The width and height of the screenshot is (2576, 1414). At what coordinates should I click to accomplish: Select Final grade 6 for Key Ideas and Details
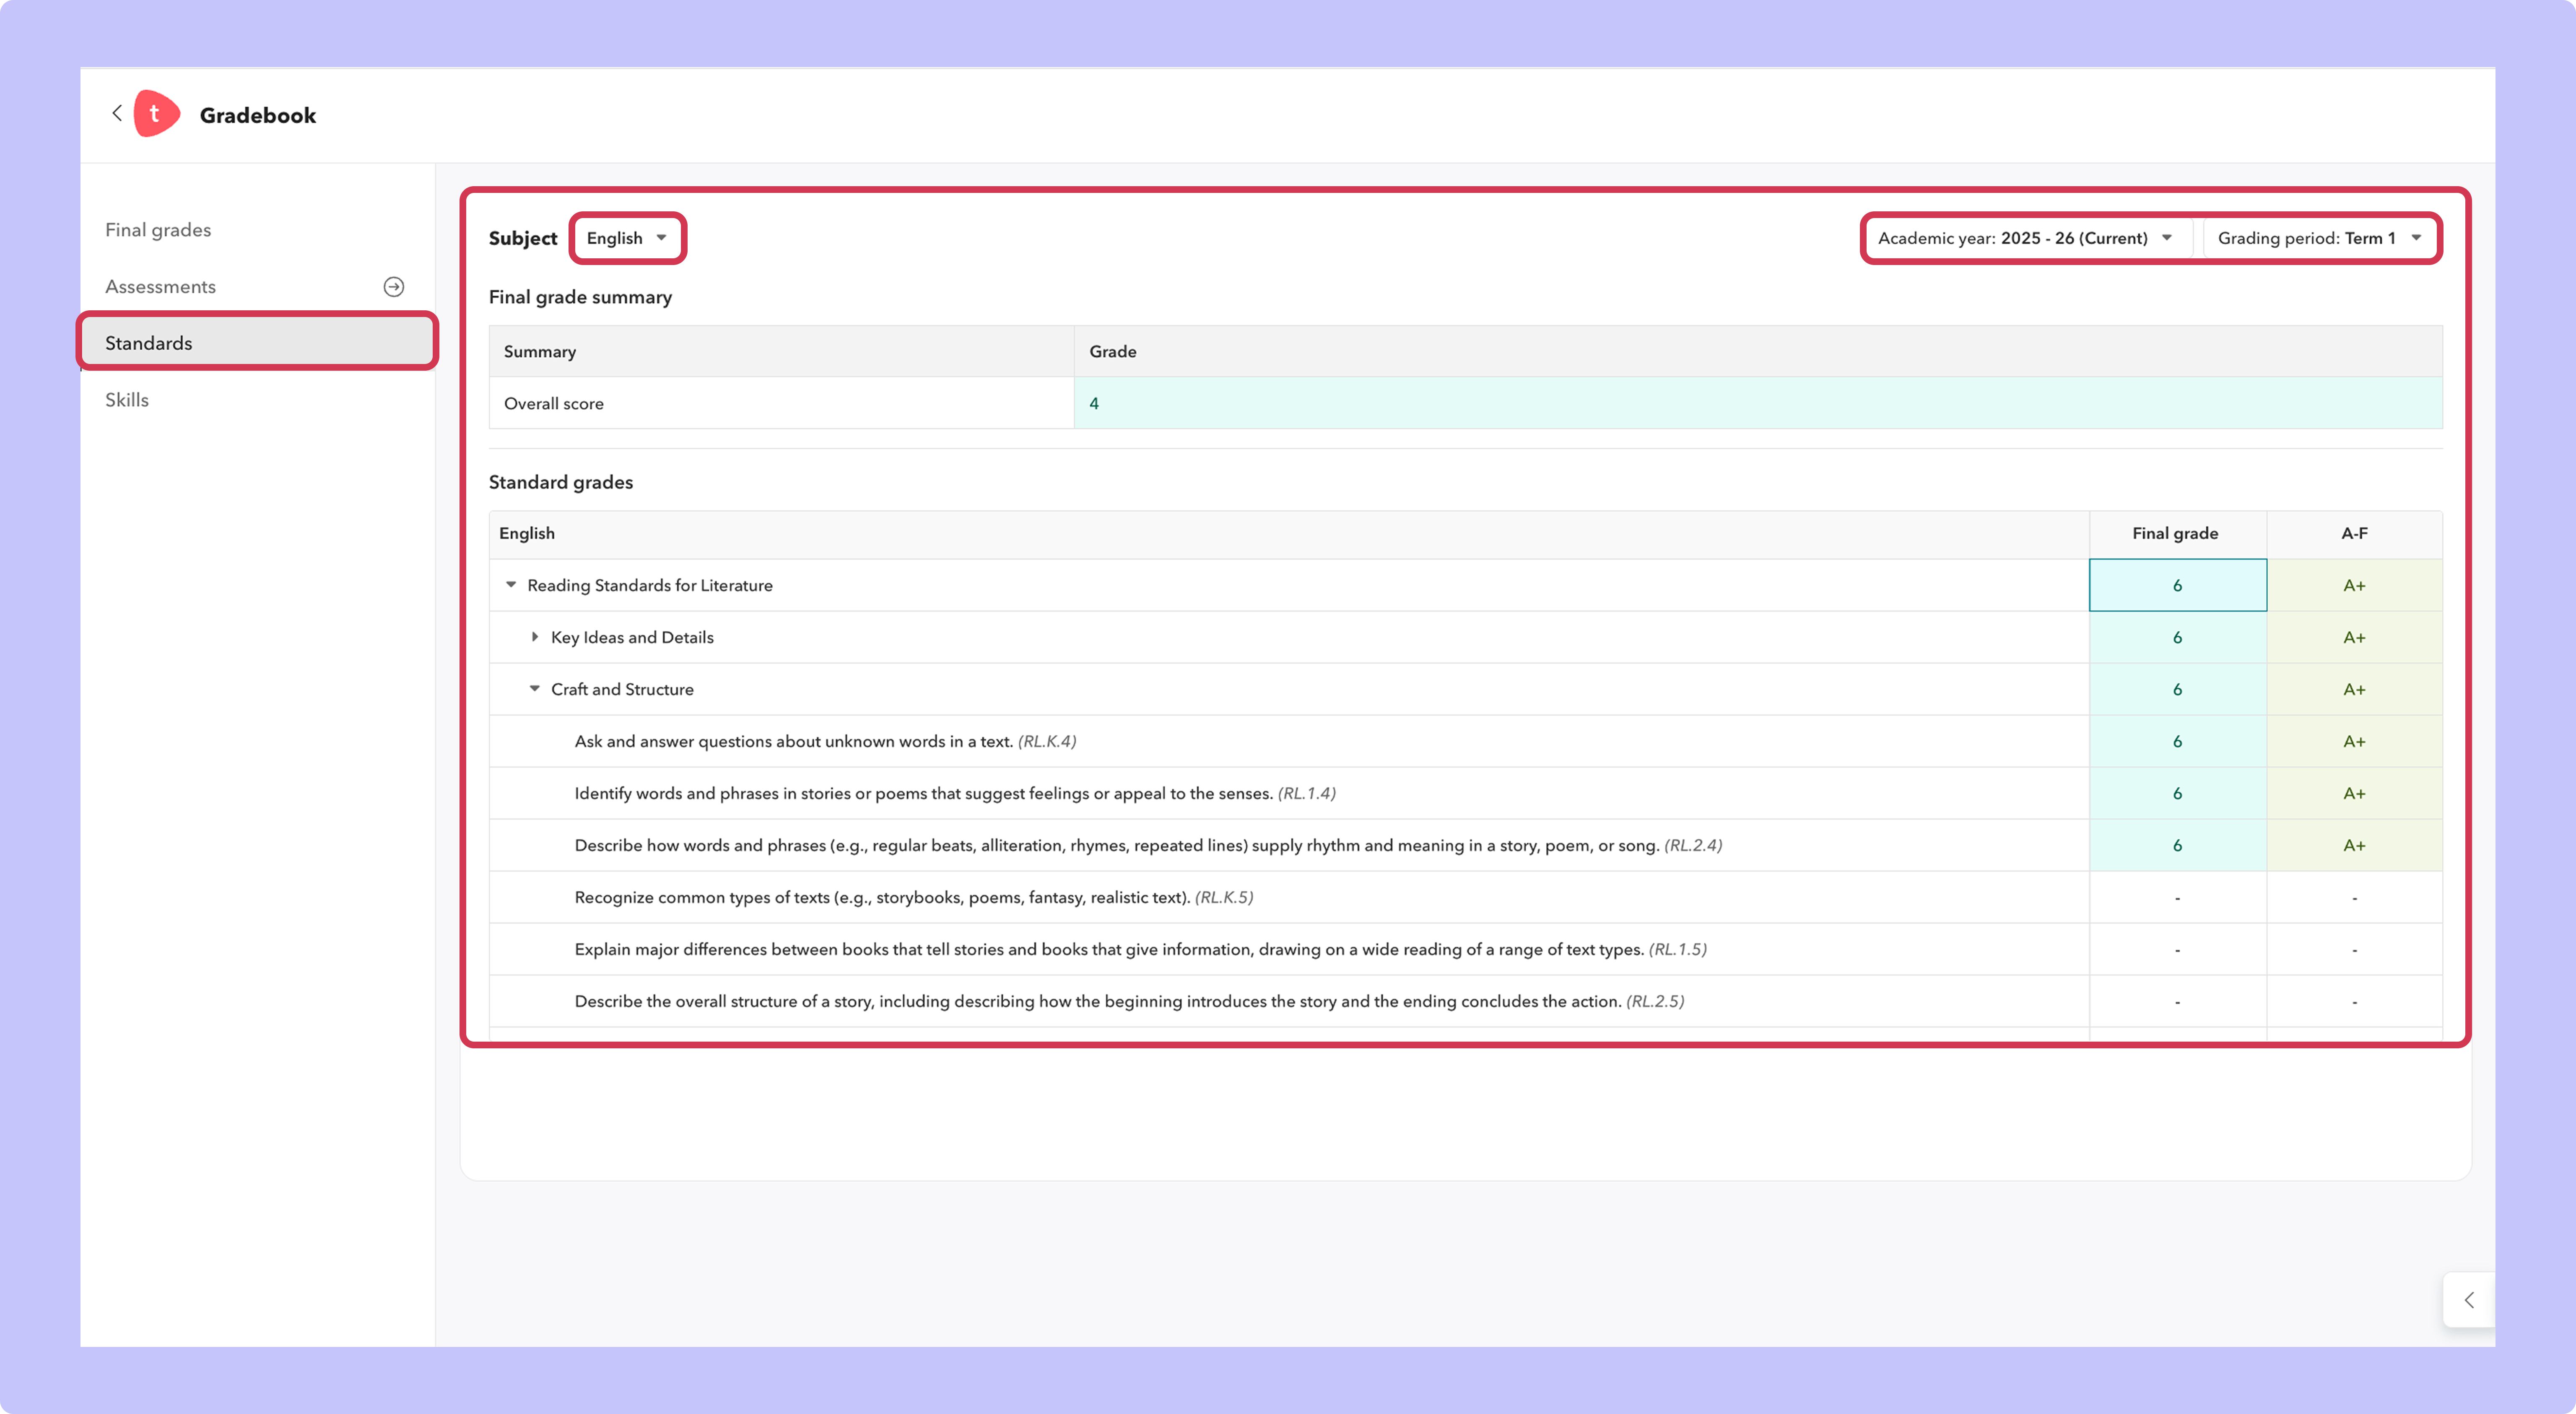point(2178,637)
